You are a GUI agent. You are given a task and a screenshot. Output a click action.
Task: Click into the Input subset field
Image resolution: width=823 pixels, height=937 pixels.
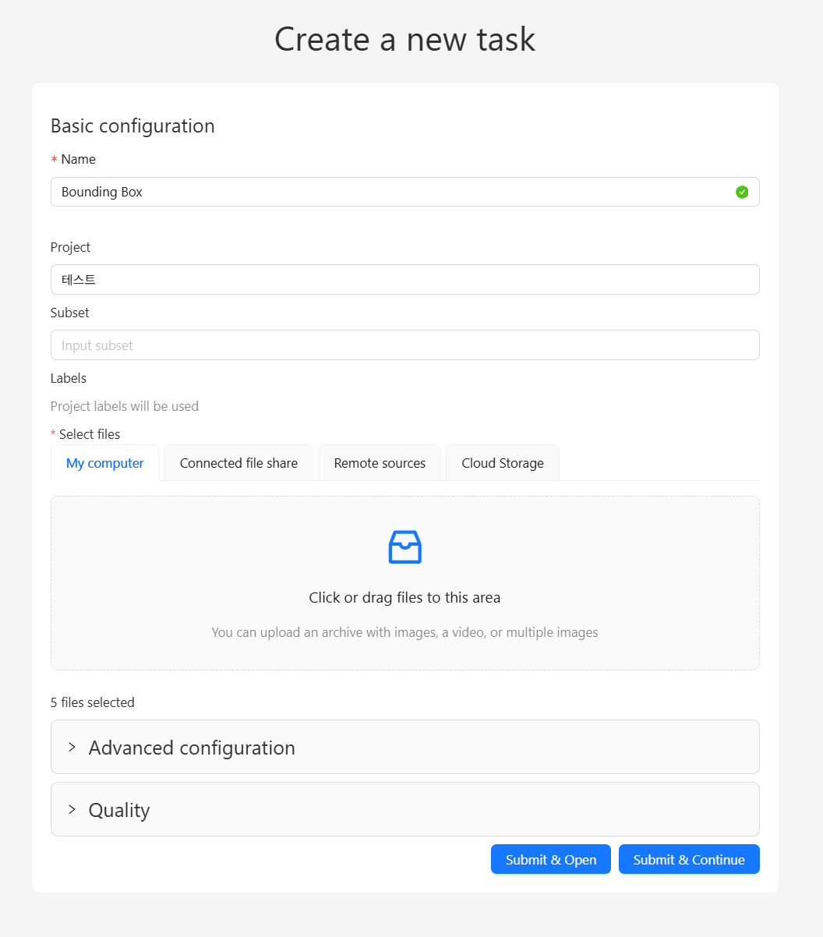click(x=404, y=345)
